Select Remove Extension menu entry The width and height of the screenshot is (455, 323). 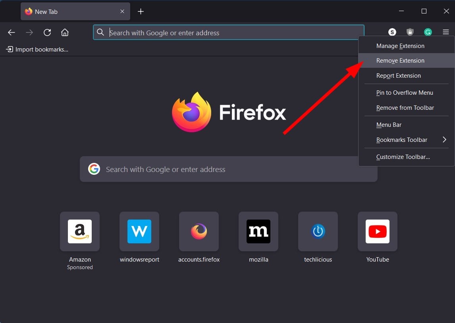tap(406, 61)
